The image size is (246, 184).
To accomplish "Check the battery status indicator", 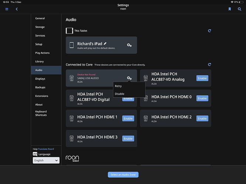I will pyautogui.click(x=241, y=2).
